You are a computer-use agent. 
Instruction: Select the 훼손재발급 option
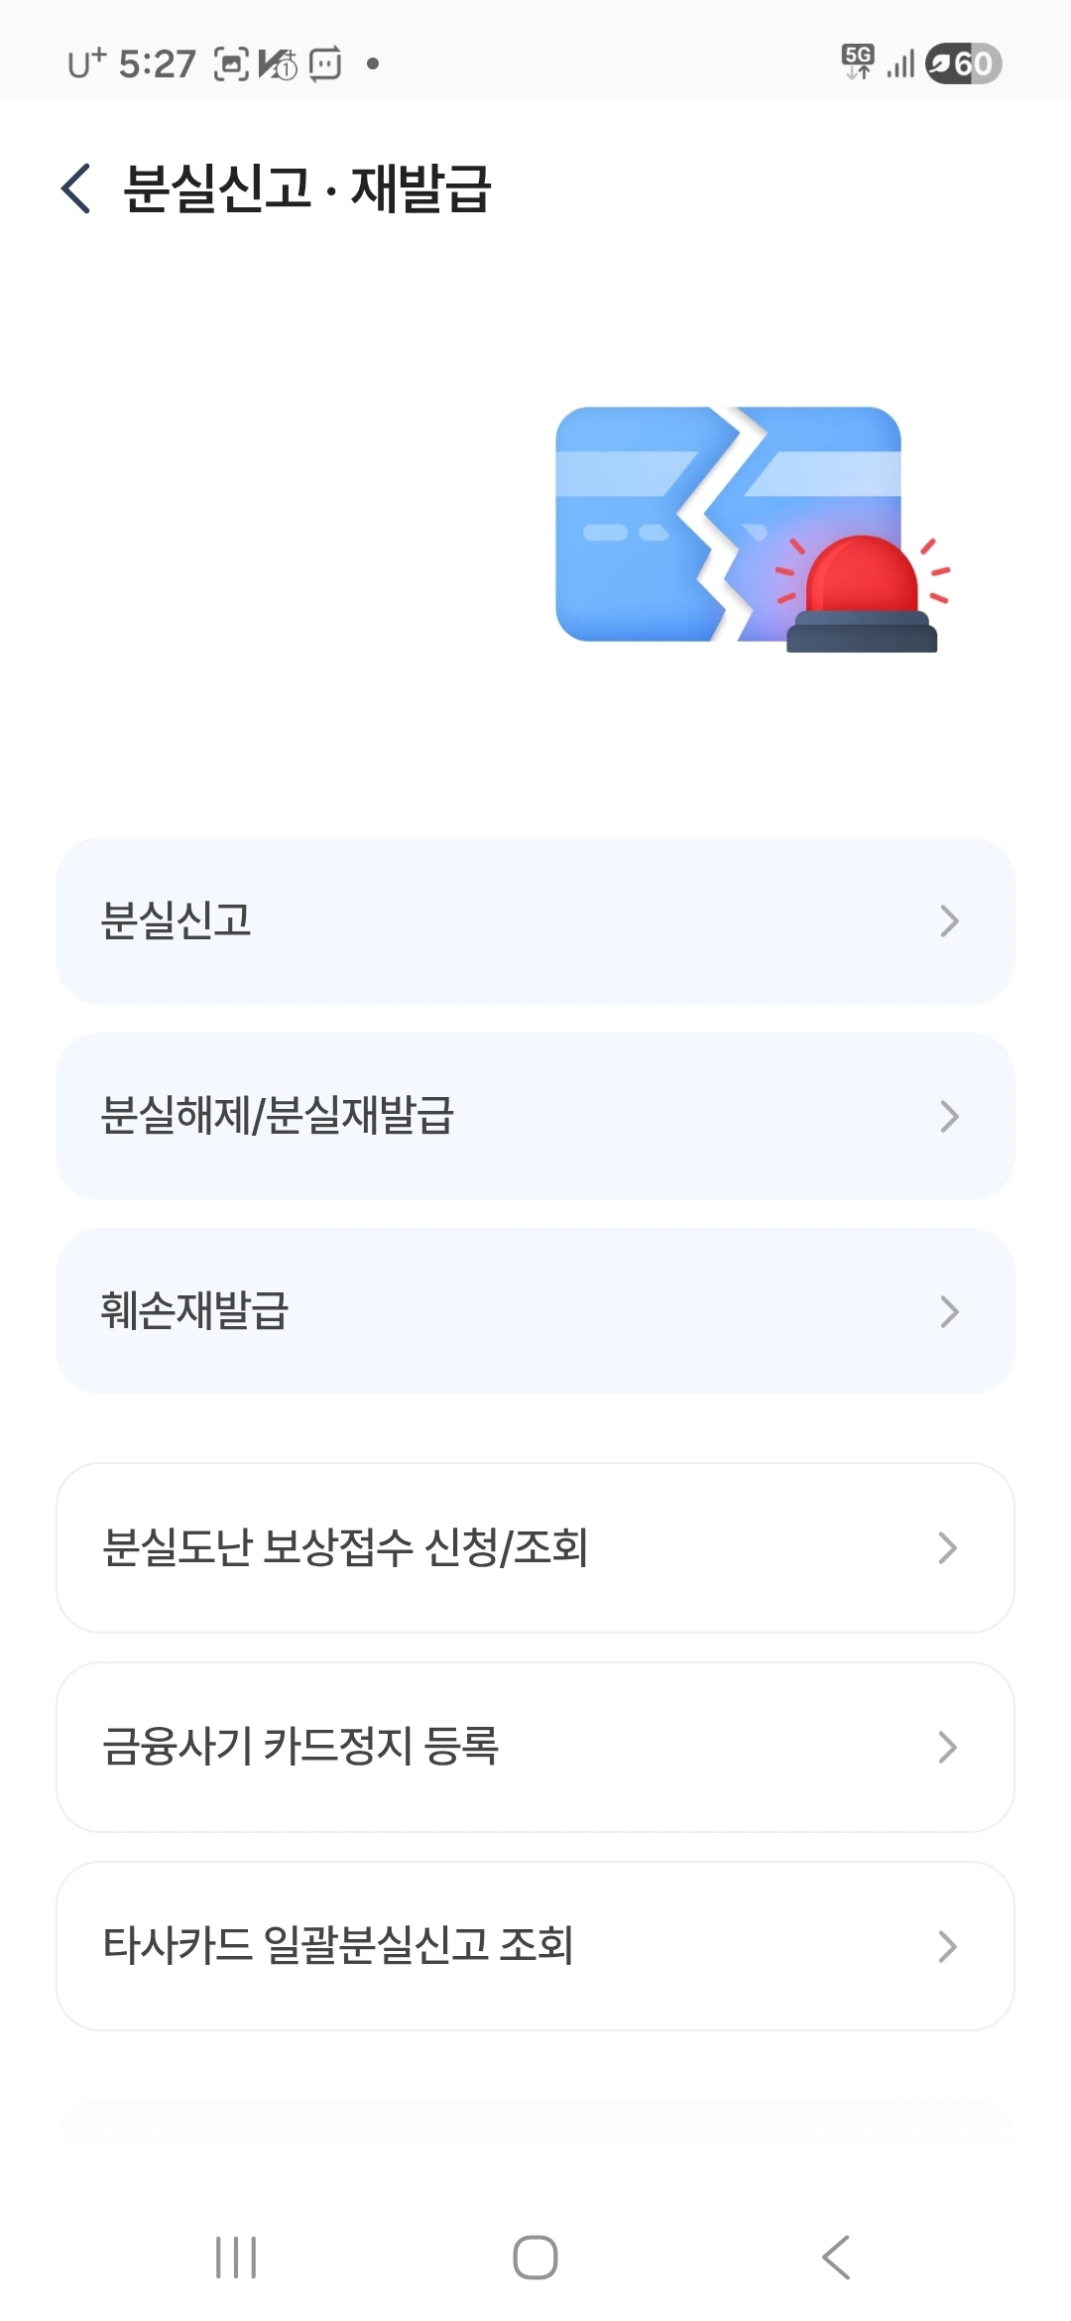(535, 1311)
